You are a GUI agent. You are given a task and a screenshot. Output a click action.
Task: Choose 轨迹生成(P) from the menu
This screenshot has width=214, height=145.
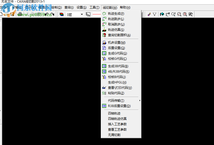(121, 14)
